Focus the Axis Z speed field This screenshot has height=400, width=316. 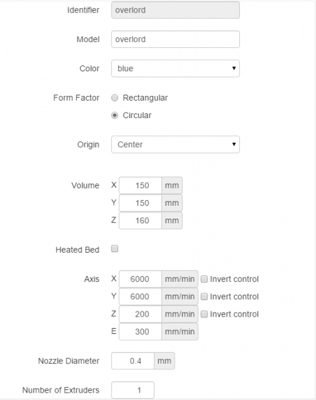(x=140, y=314)
